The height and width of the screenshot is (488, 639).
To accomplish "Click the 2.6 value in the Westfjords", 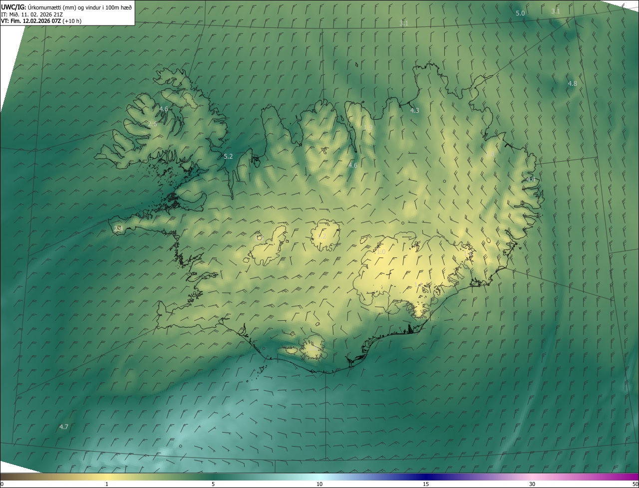I will (x=153, y=124).
